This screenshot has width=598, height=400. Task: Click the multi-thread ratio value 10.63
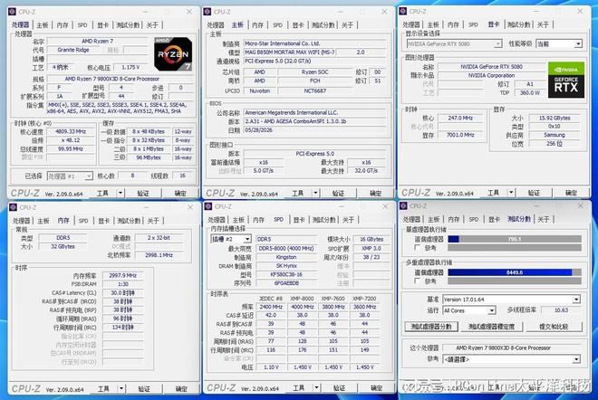[x=562, y=310]
